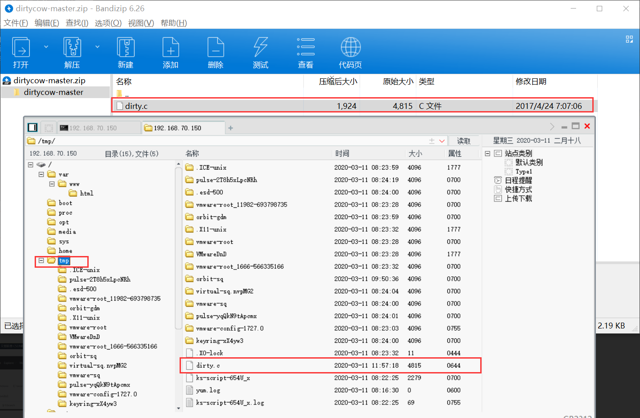Toggle the sidebar panel icon in the FTP window
The height and width of the screenshot is (418, 640).
32,128
